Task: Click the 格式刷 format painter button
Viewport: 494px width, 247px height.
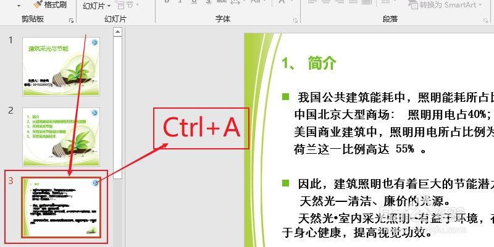Action: click(x=50, y=5)
